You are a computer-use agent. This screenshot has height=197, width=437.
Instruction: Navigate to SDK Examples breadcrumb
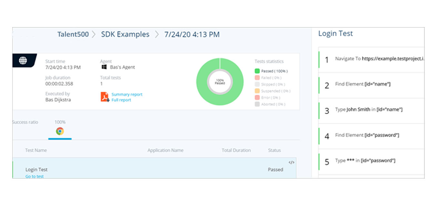coord(125,34)
